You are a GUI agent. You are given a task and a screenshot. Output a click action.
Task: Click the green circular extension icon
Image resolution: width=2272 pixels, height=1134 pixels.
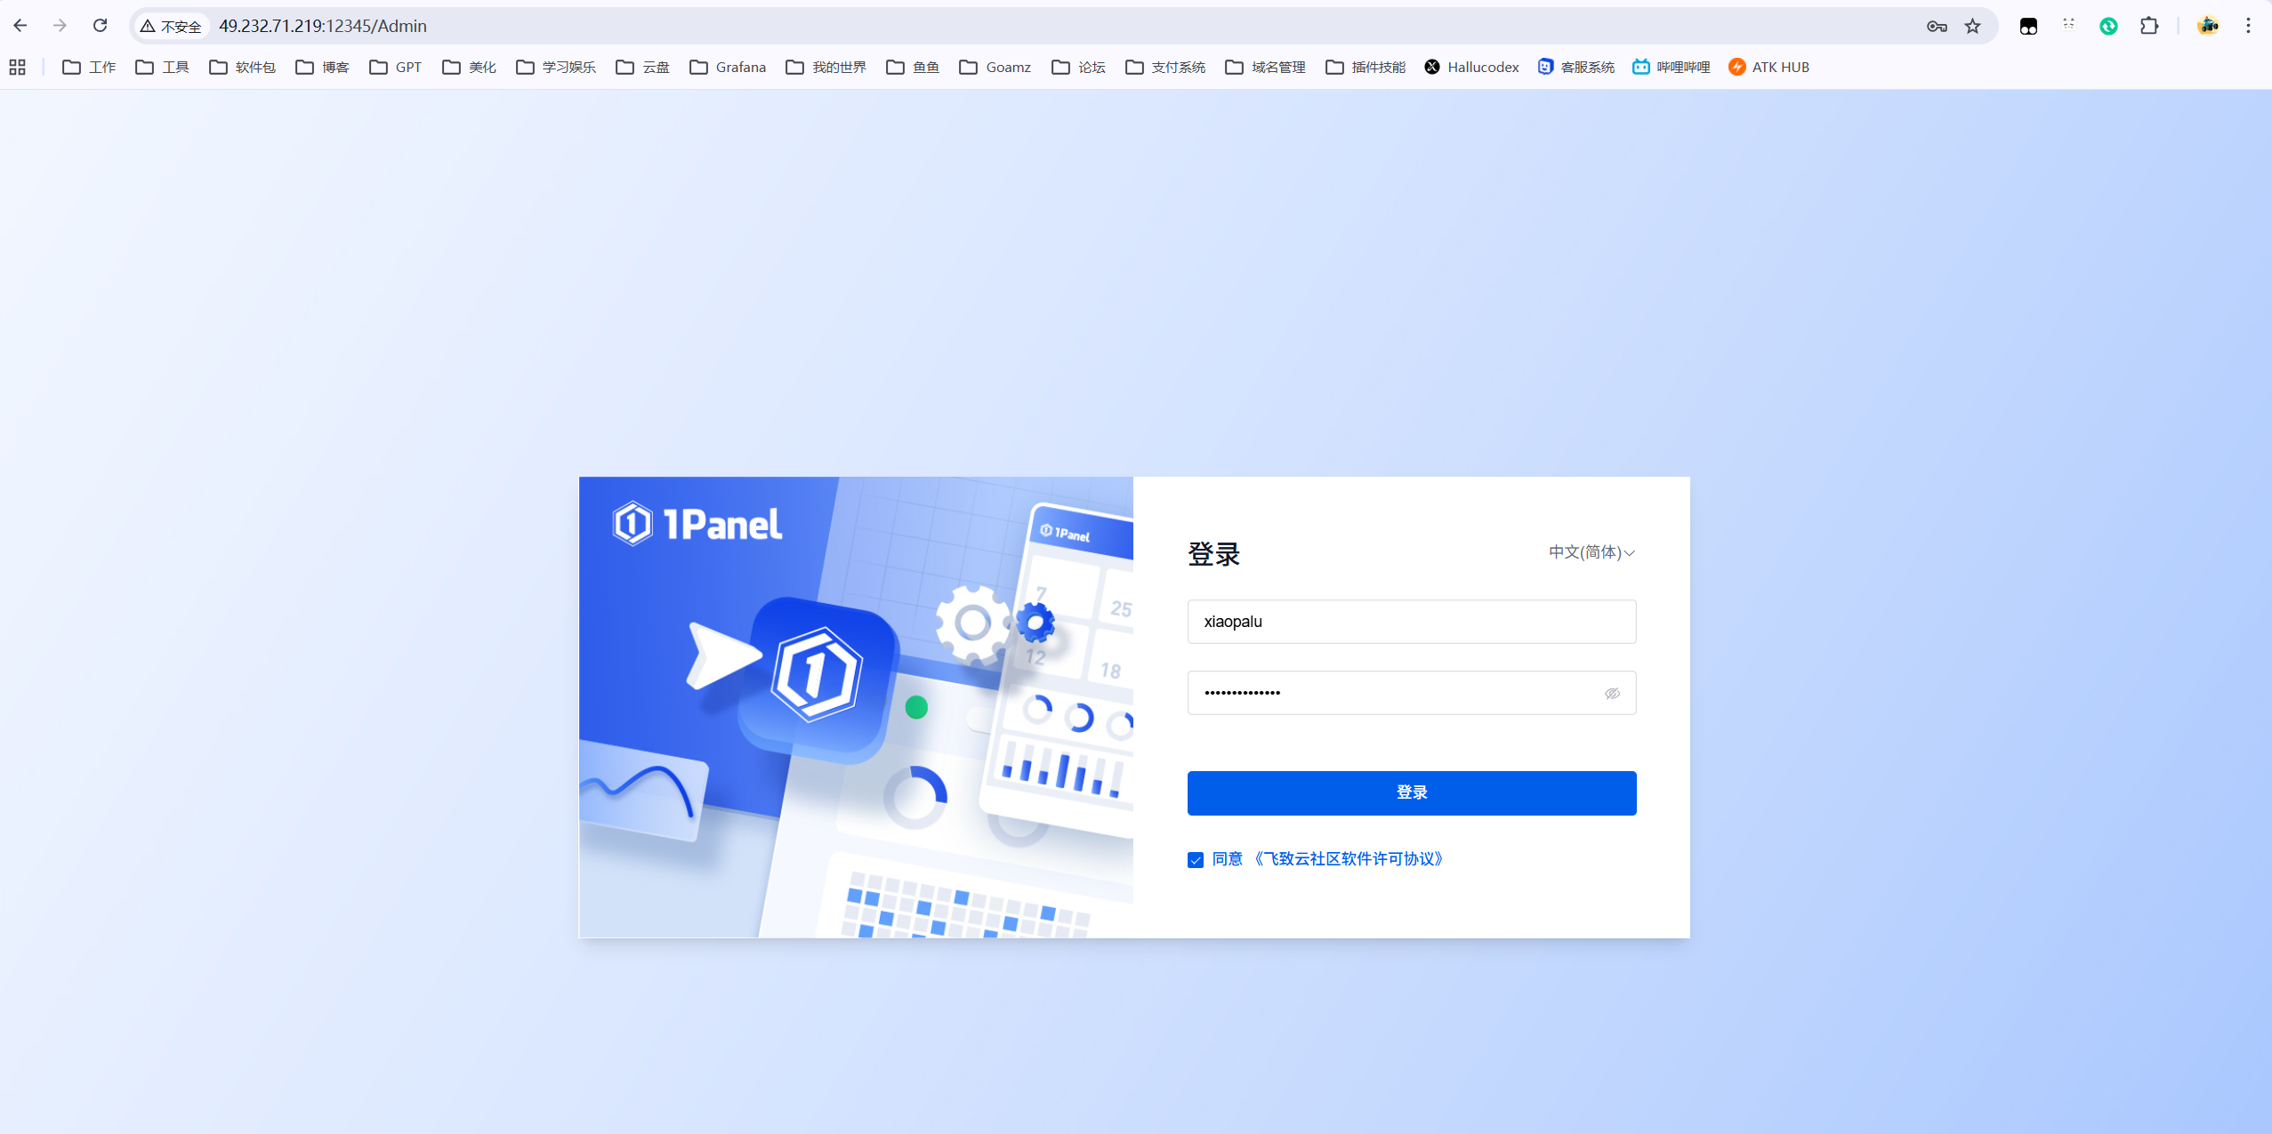[2108, 26]
